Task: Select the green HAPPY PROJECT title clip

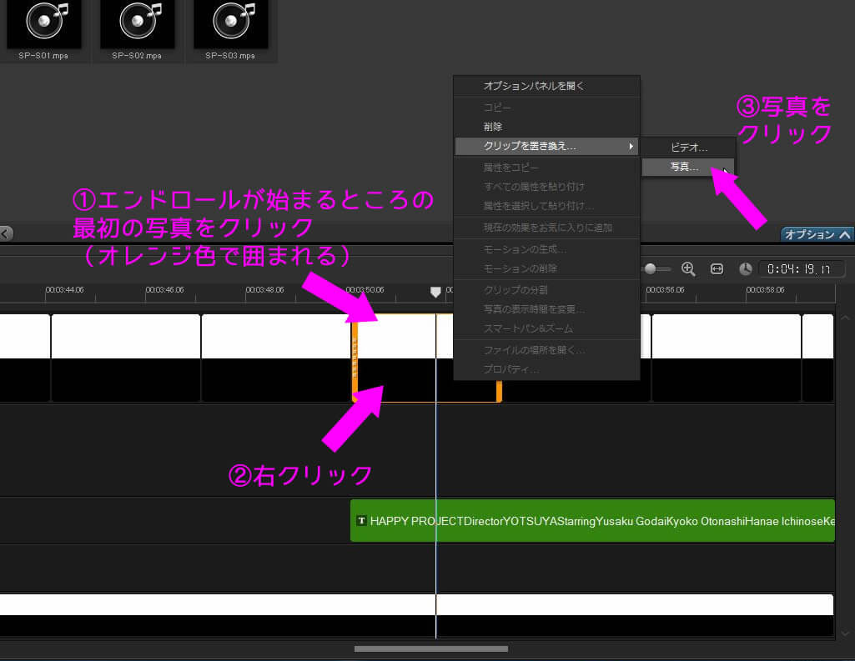Action: 592,521
